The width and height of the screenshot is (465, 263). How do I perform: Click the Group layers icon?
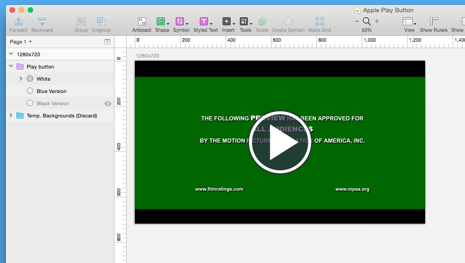(81, 21)
